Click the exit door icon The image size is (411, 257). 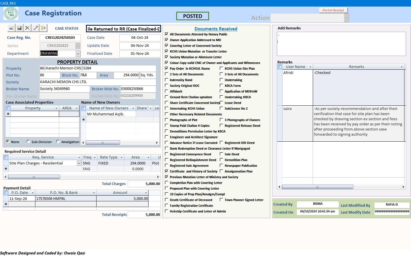coord(43,28)
